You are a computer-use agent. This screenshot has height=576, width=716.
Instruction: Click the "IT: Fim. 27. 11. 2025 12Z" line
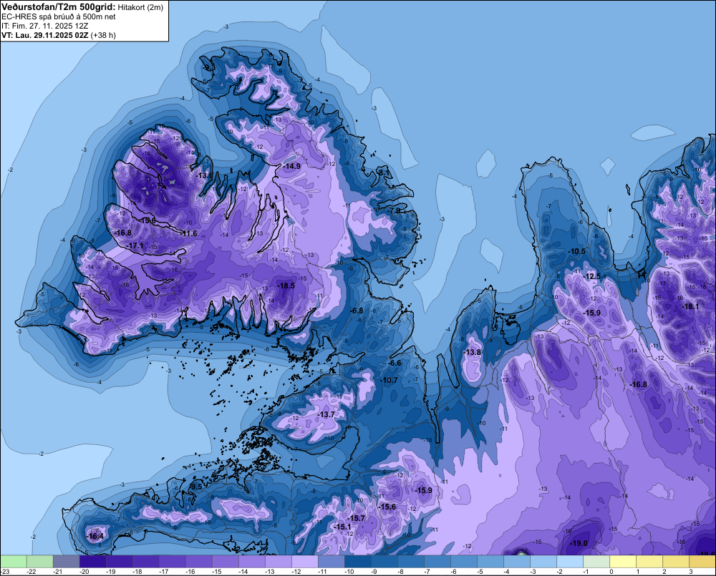point(44,26)
